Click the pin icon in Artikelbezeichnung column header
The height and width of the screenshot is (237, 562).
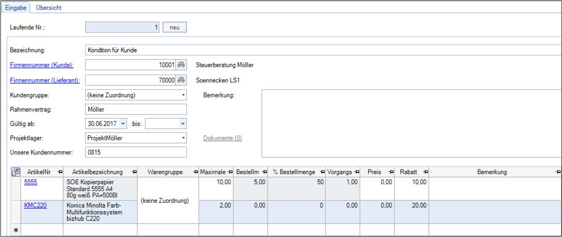[134, 172]
